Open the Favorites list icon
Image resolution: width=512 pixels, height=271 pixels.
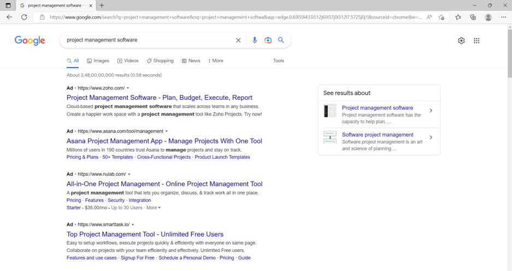pyautogui.click(x=458, y=17)
